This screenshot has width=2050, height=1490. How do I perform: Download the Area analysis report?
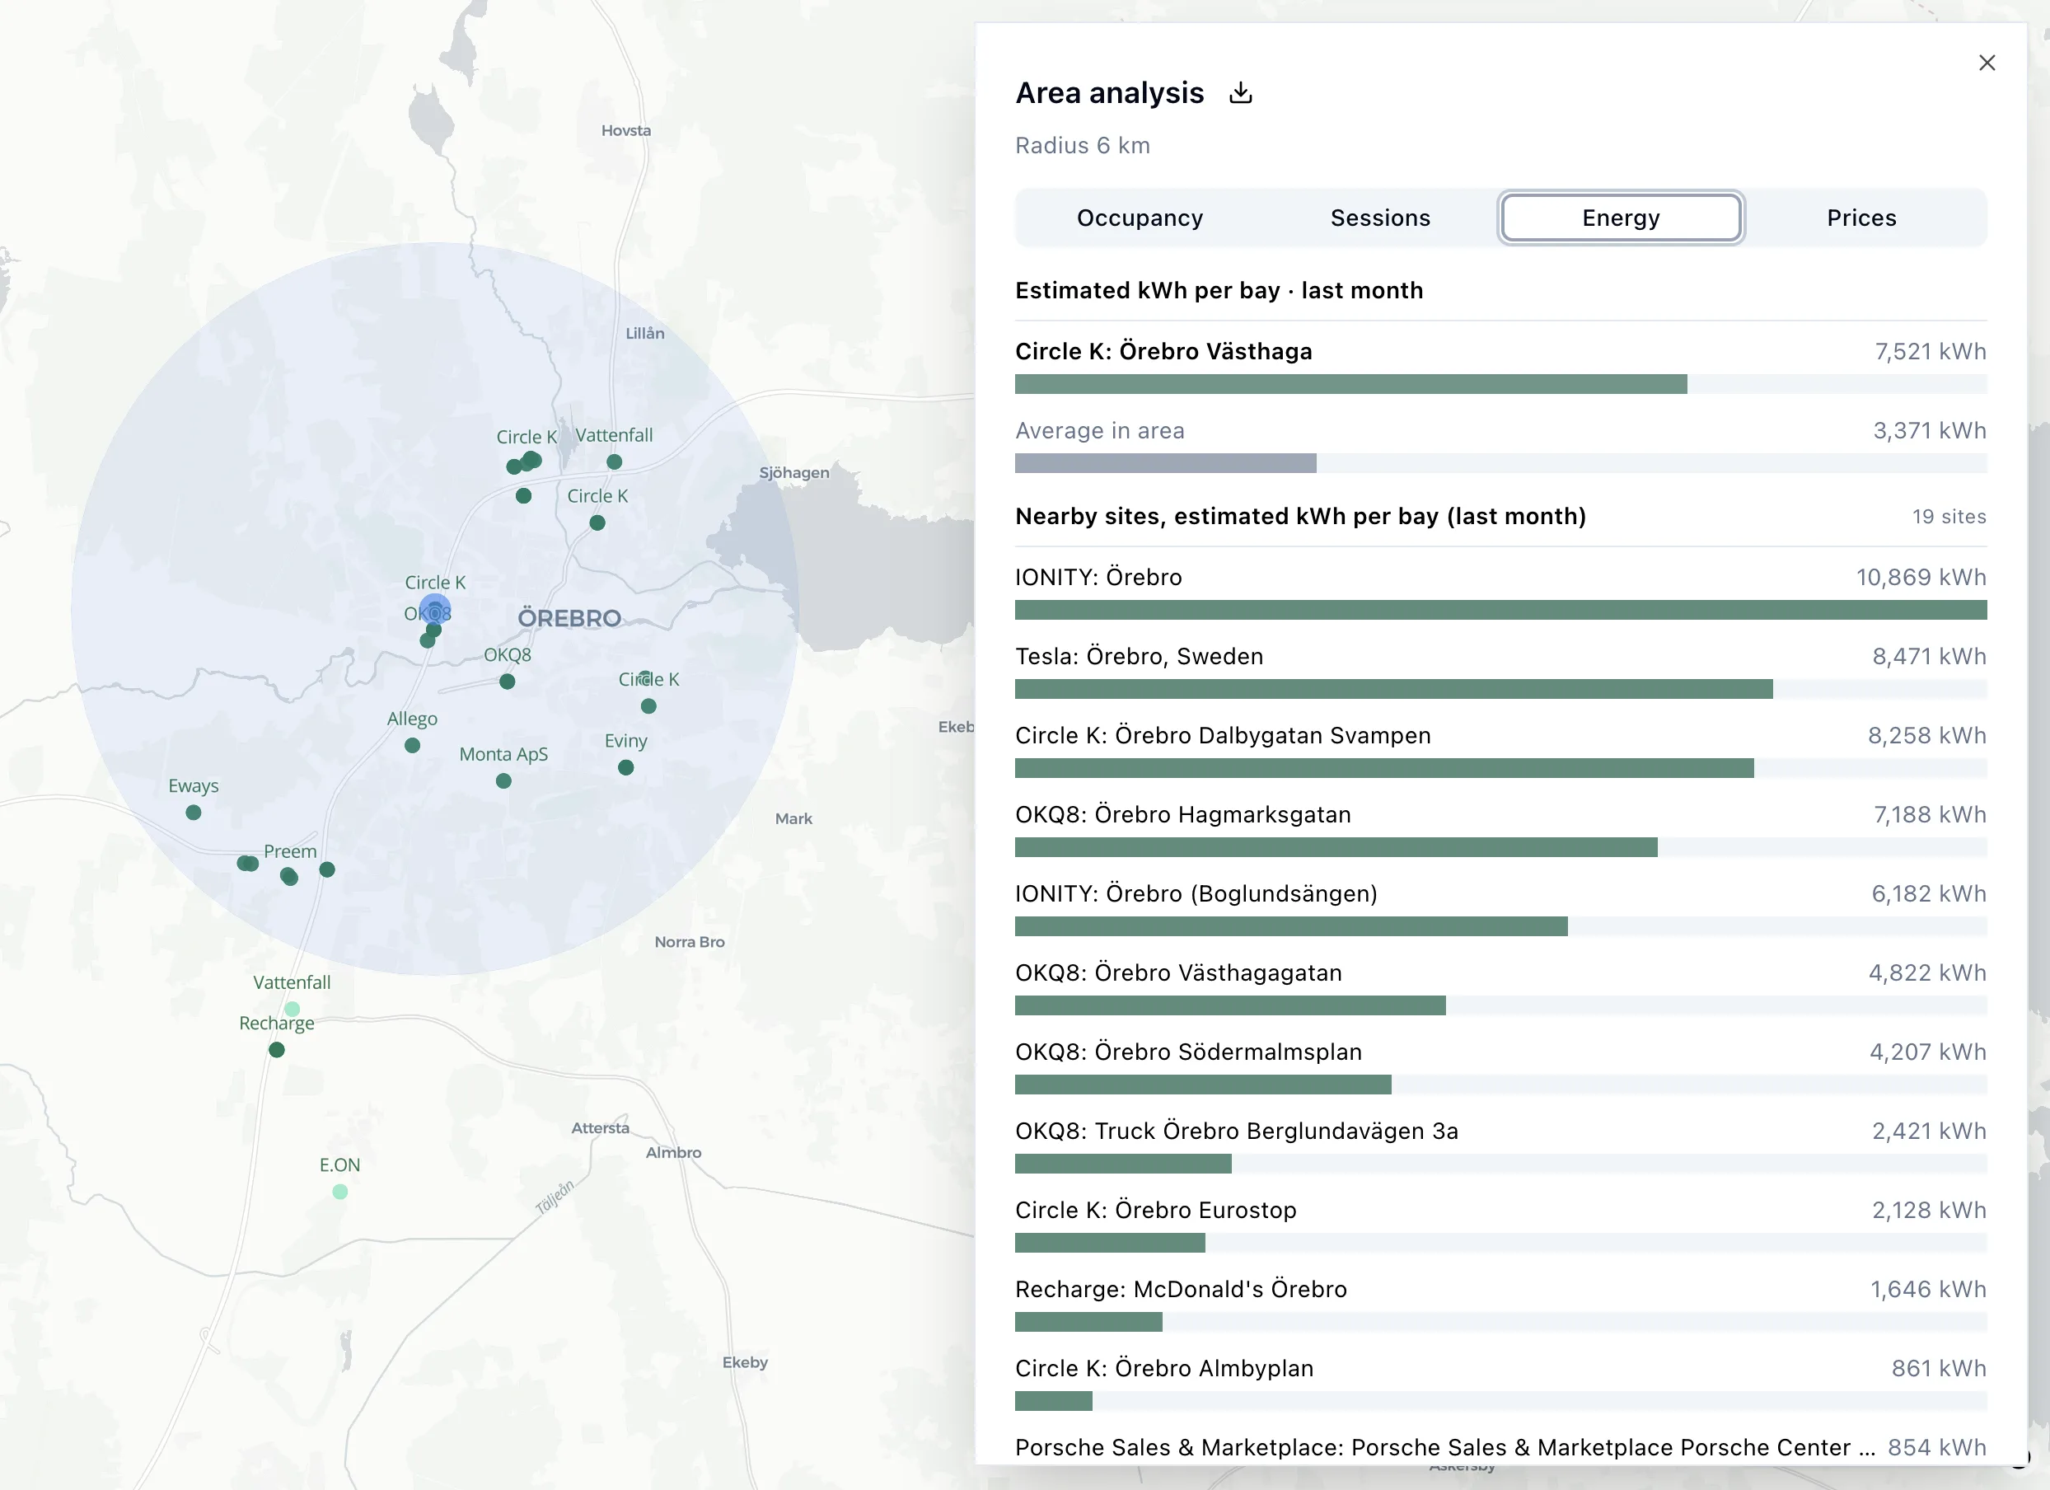(1241, 92)
